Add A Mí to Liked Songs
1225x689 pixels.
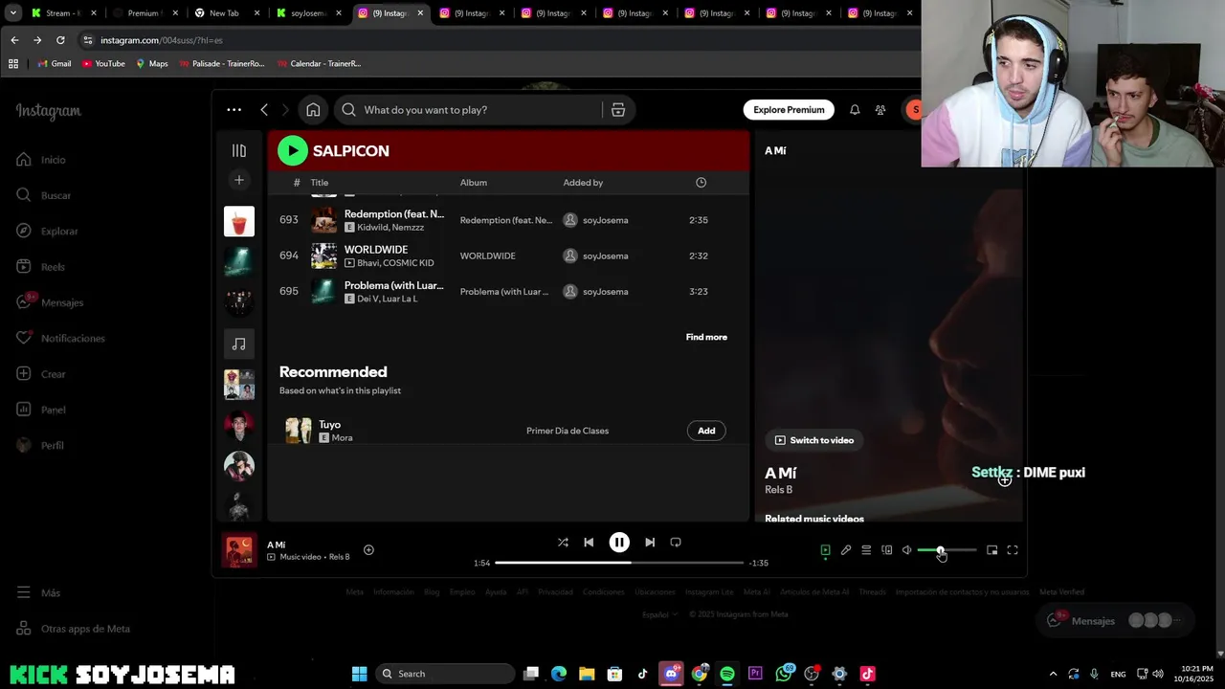(x=368, y=550)
